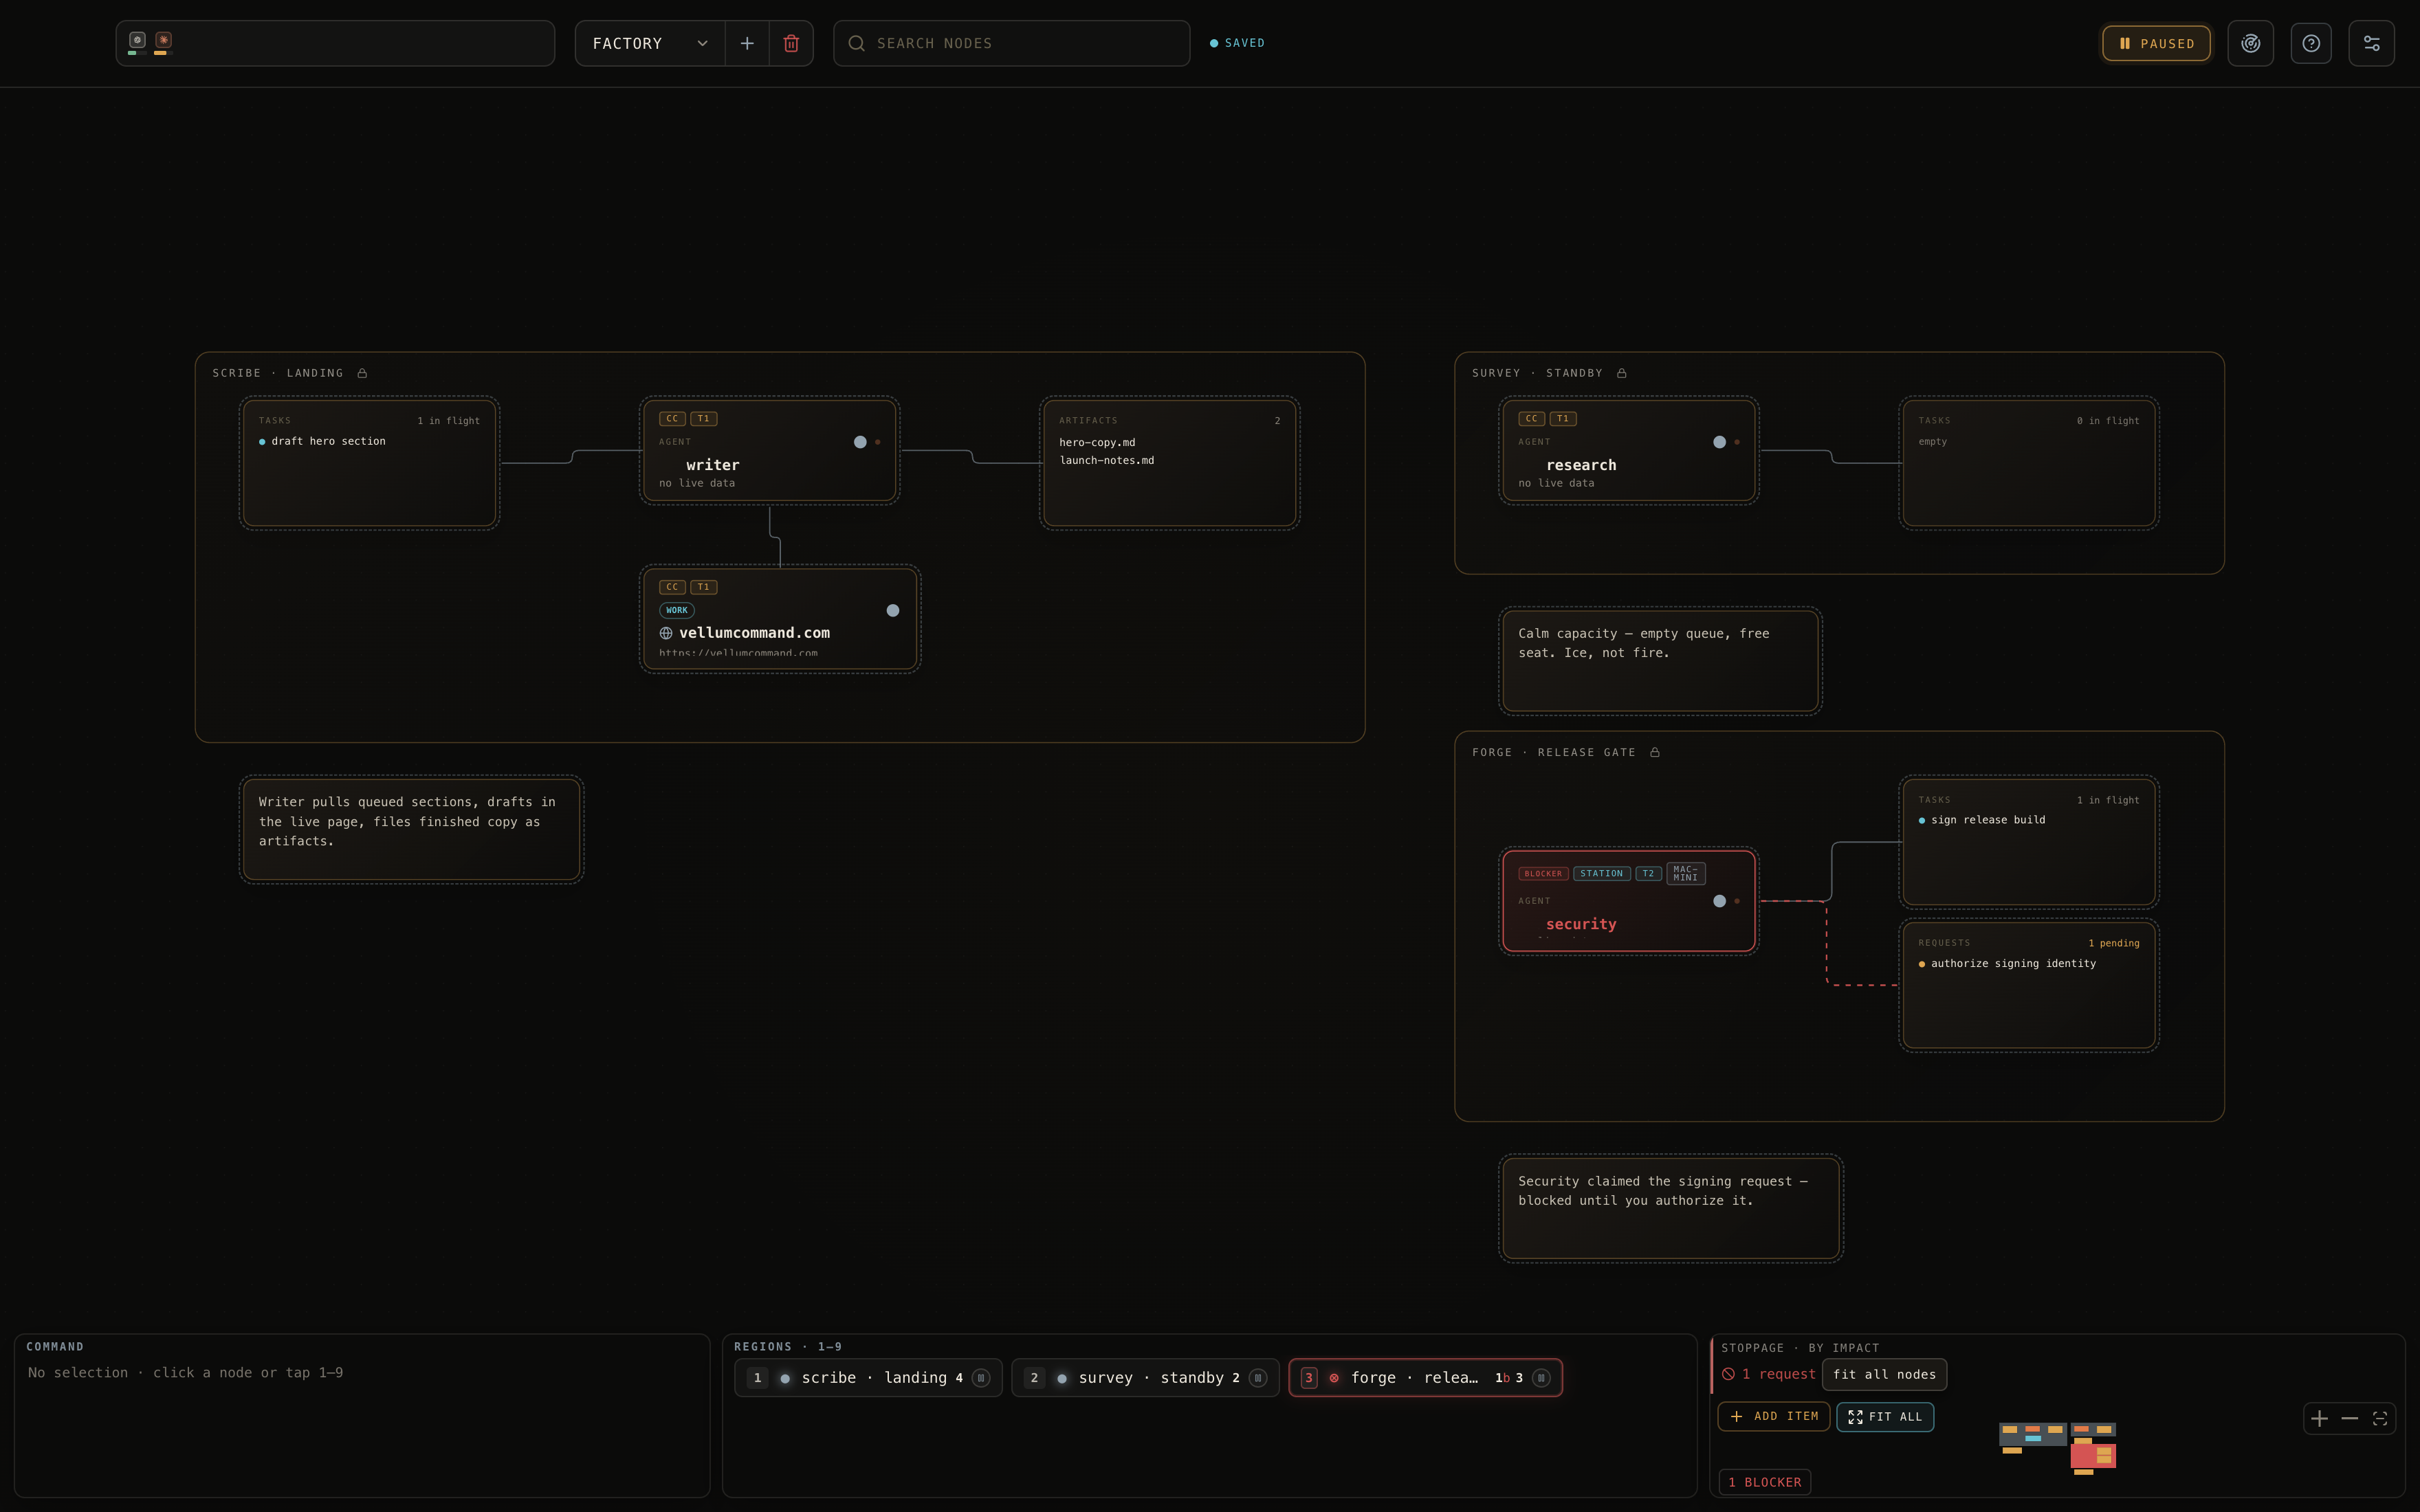Select the survey standby region tab

point(1145,1378)
